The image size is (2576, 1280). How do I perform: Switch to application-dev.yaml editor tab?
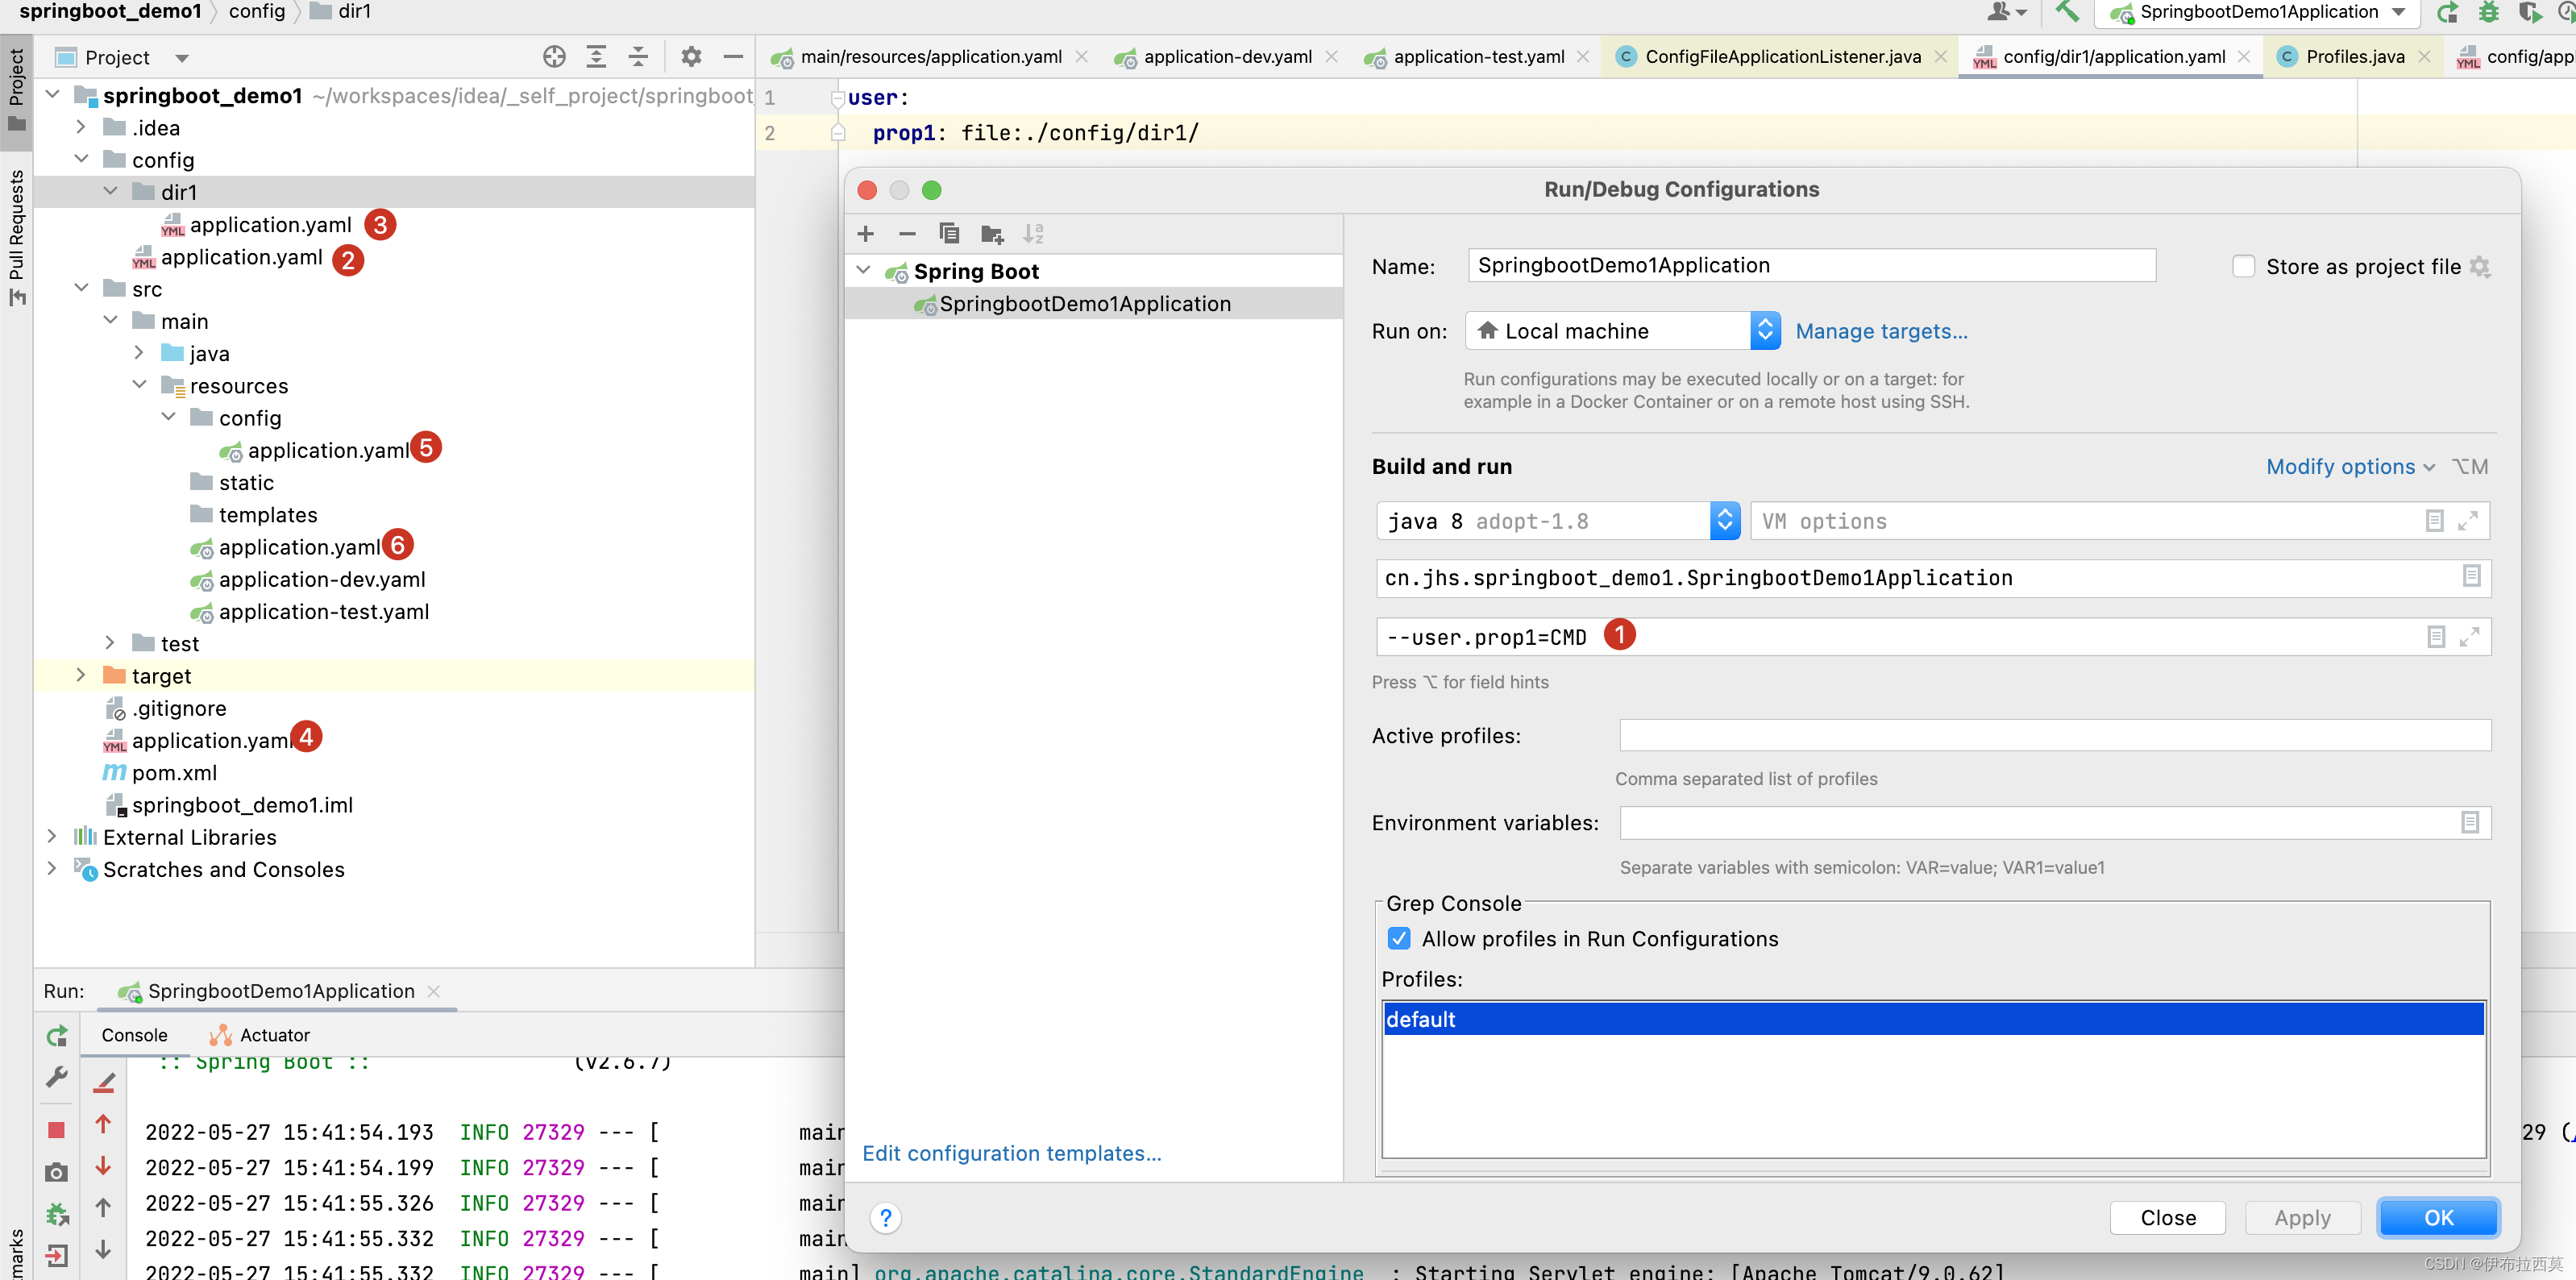[x=1227, y=57]
